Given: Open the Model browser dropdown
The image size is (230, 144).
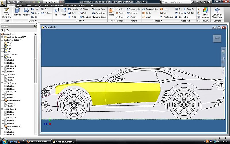Looking at the screenshot, I should pyautogui.click(x=5, y=26).
